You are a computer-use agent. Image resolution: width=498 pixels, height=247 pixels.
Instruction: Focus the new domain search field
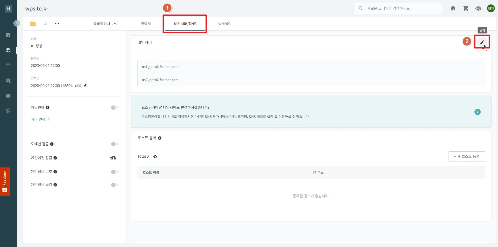coord(402,8)
